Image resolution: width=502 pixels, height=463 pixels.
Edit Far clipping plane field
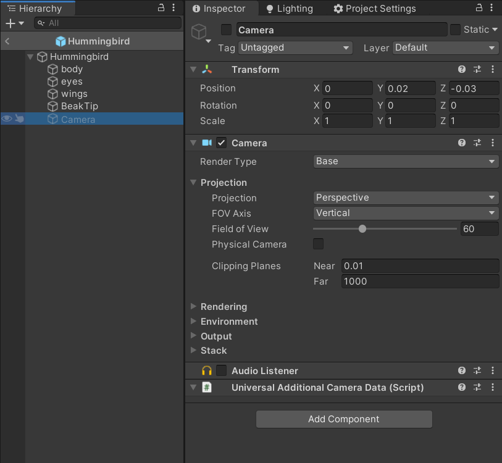click(x=420, y=281)
